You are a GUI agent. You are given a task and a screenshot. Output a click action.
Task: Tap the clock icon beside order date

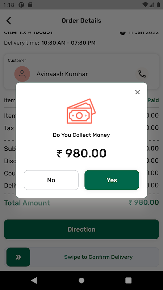[x=123, y=33]
